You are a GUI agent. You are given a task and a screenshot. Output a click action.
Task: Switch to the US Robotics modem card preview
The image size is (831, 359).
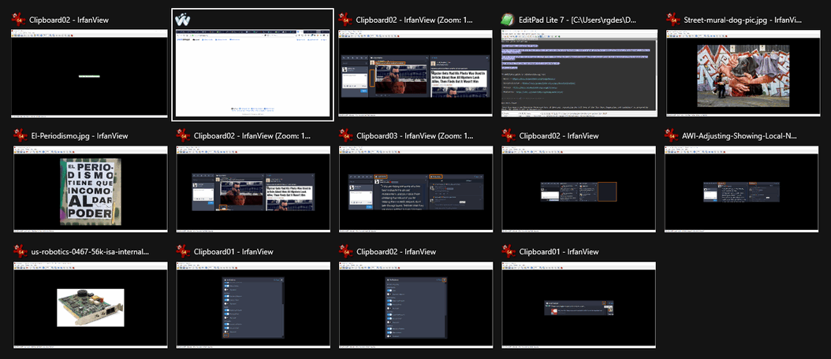point(89,307)
